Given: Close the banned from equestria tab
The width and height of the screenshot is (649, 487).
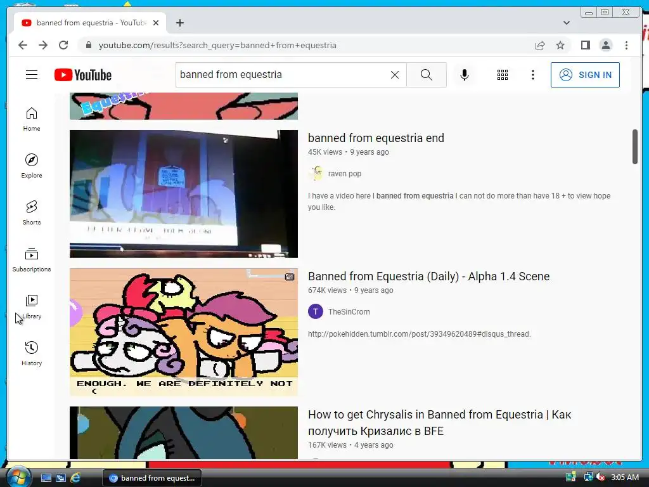Looking at the screenshot, I should click(x=156, y=23).
